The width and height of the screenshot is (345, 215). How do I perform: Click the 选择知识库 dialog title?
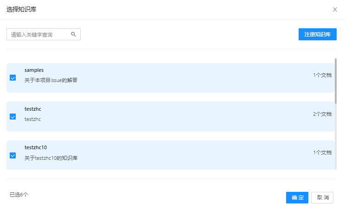[22, 9]
